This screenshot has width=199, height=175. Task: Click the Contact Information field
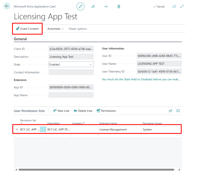pyautogui.click(x=71, y=72)
